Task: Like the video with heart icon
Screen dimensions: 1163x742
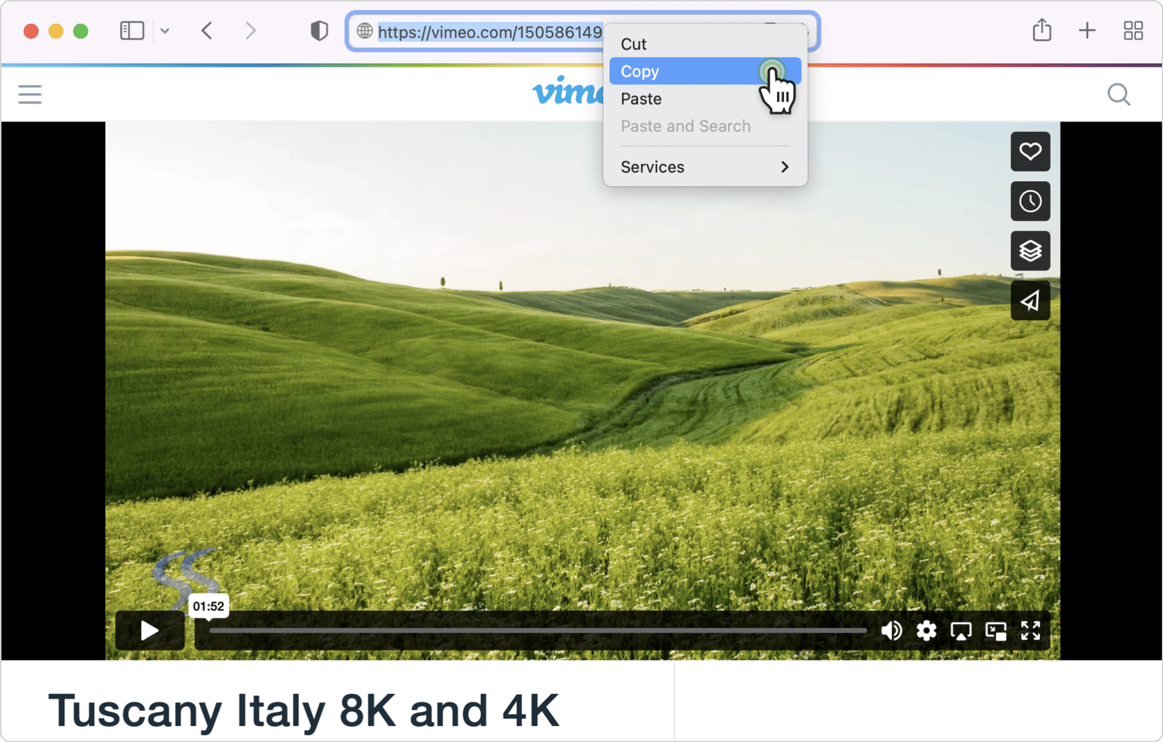Action: coord(1030,152)
